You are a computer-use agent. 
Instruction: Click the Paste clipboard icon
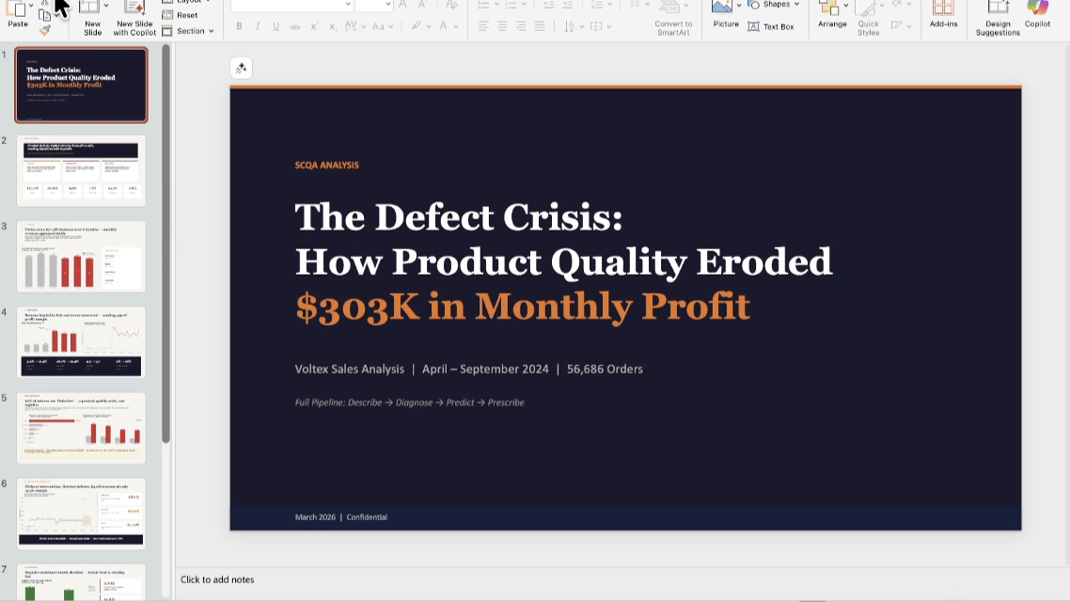pos(16,9)
